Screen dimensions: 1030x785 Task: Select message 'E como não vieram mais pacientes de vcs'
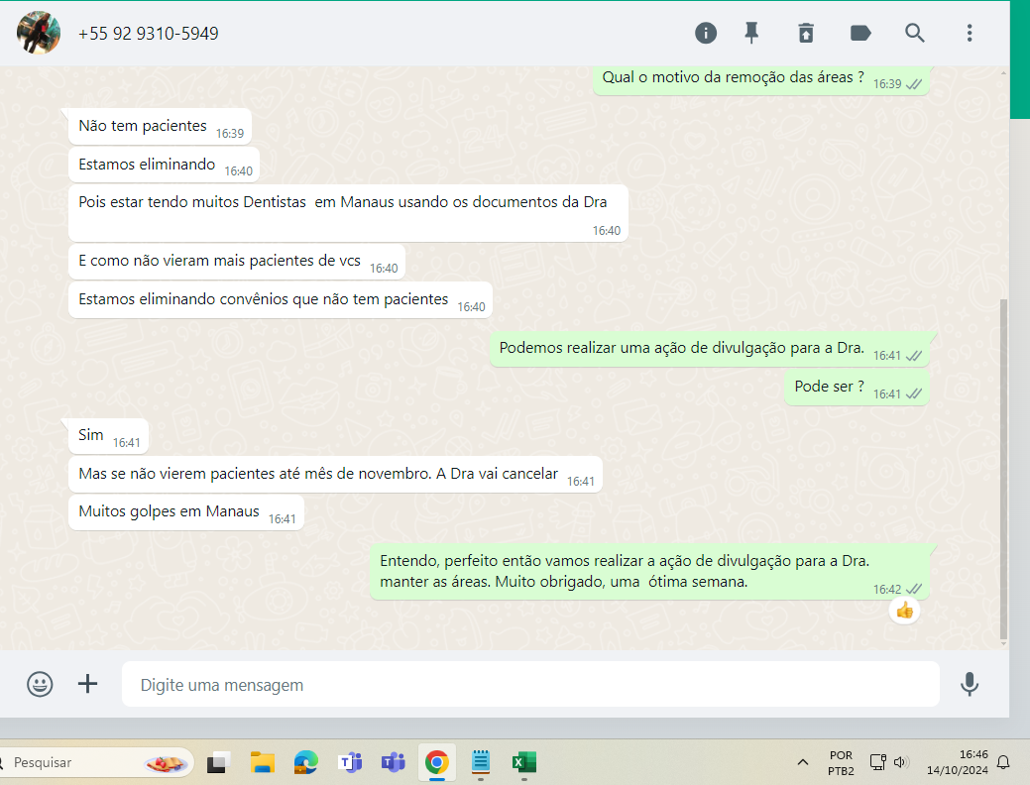tap(237, 262)
